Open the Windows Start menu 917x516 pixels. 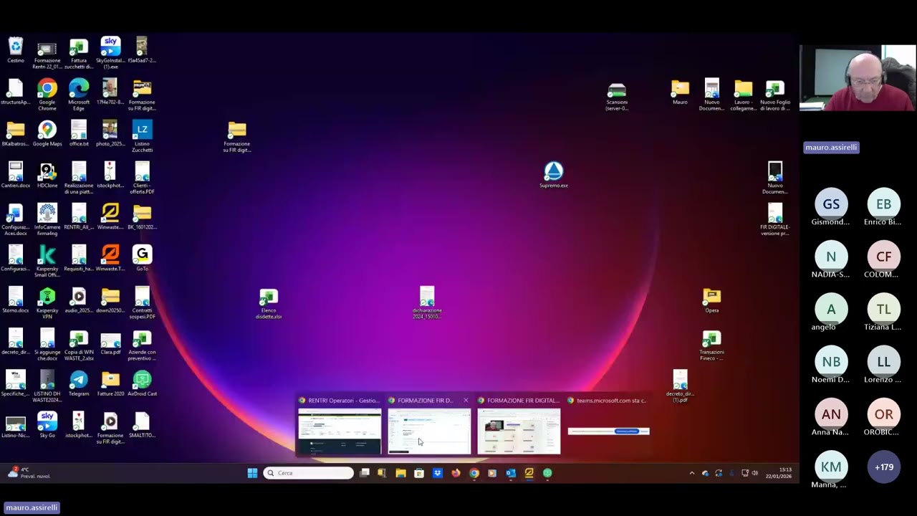252,473
